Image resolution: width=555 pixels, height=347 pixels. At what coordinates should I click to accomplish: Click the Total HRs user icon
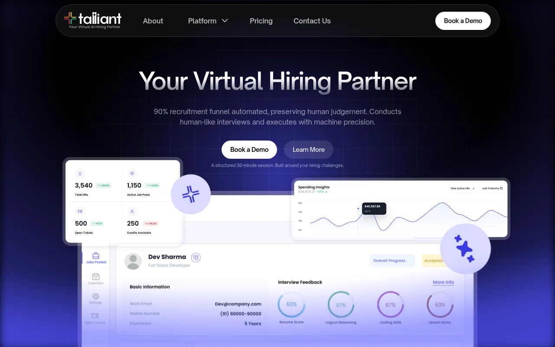(80, 173)
